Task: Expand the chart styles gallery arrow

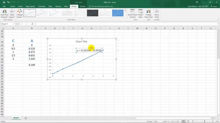Action: (x=125, y=16)
